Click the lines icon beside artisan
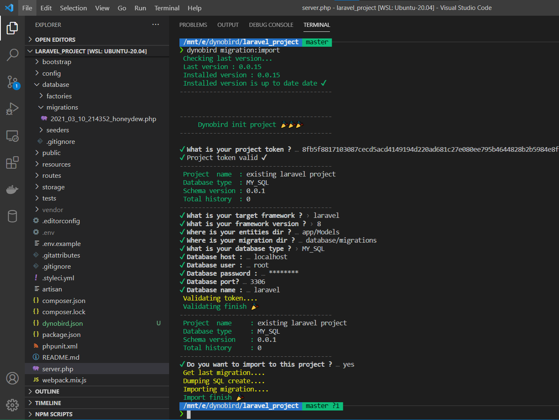The width and height of the screenshot is (559, 420). [x=37, y=289]
